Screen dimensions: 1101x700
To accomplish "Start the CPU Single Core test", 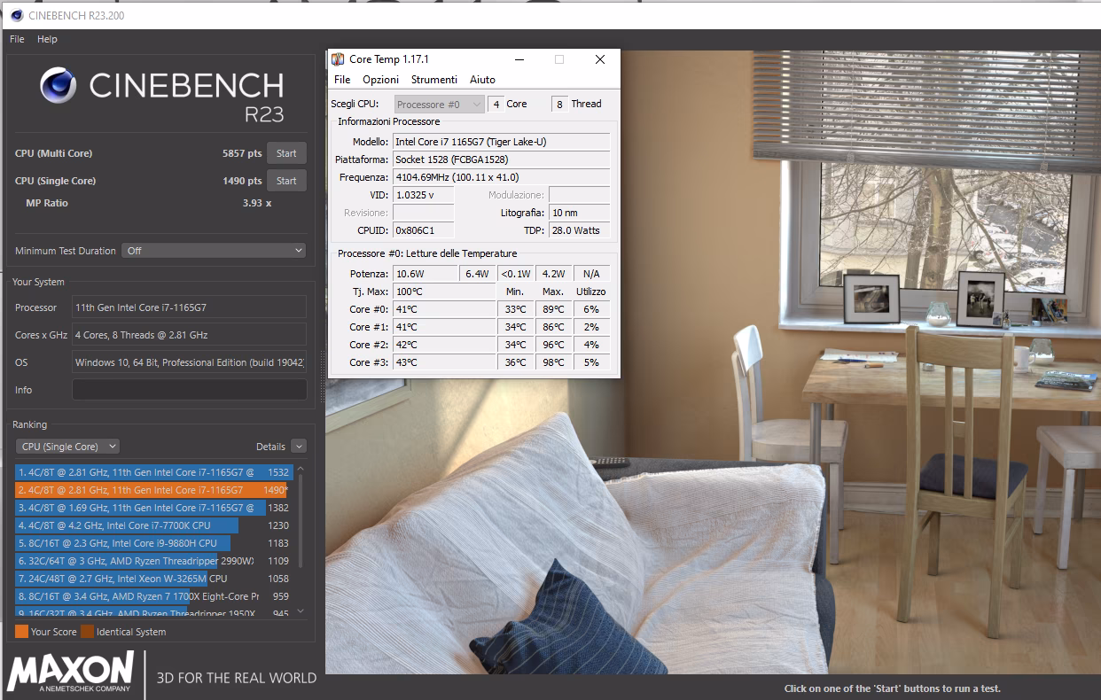I will 286,181.
